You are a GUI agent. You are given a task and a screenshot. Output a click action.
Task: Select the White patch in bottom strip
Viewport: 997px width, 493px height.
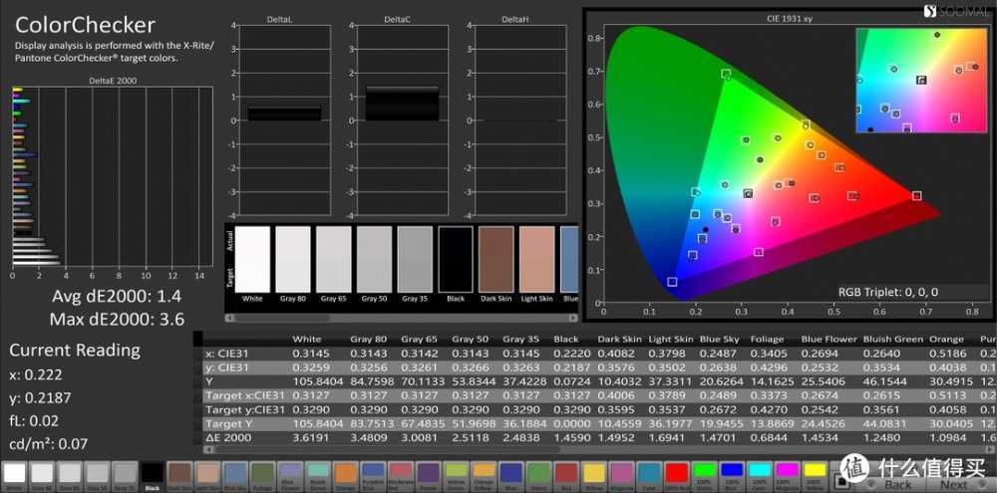tap(16, 472)
